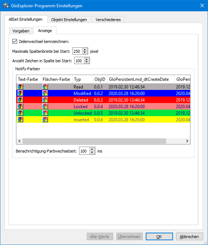Switch to Objekt Einstellungen tab
Screen dimensions: 208x245
point(69,20)
